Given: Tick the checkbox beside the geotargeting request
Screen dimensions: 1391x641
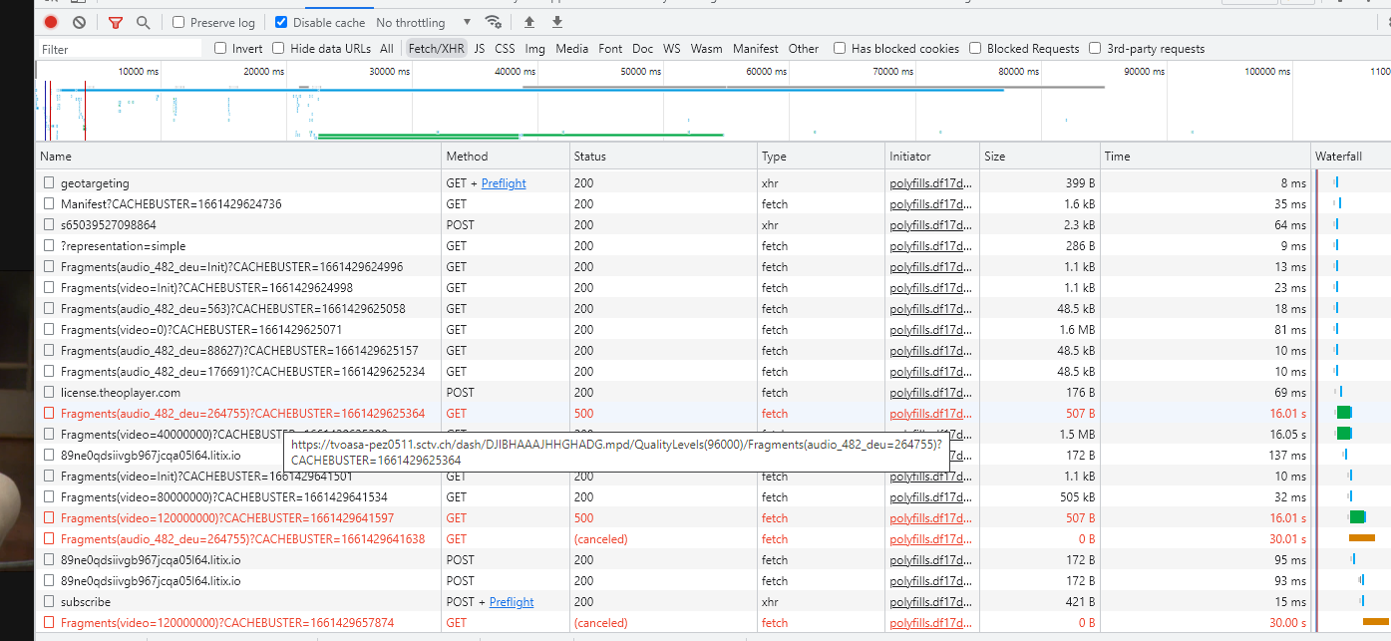Looking at the screenshot, I should tap(49, 183).
